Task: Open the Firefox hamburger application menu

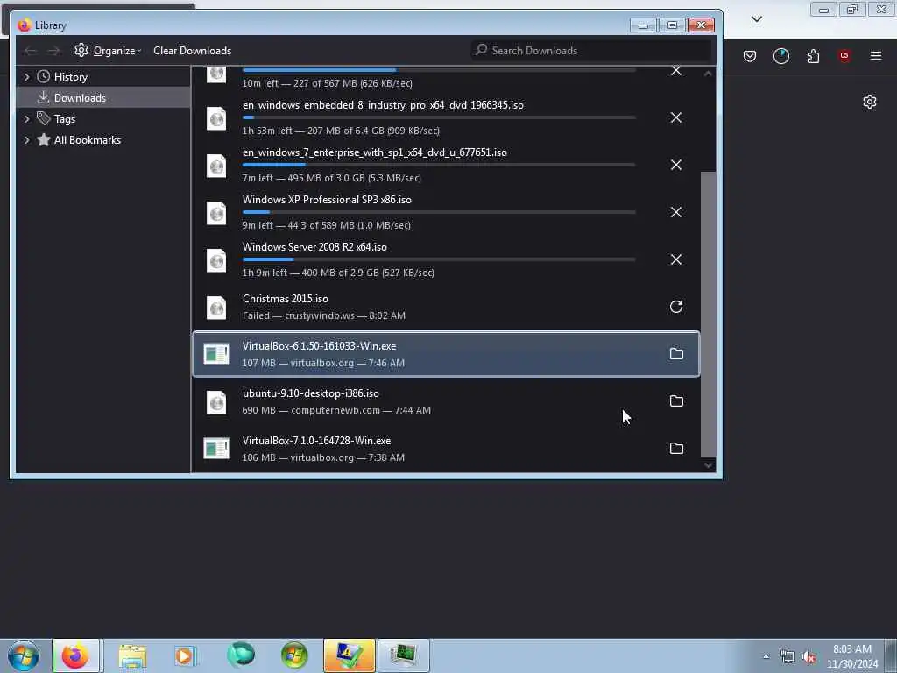Action: (x=876, y=56)
